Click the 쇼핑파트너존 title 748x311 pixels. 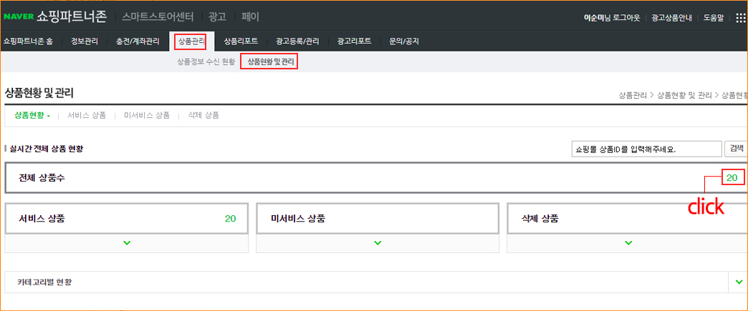(x=72, y=17)
